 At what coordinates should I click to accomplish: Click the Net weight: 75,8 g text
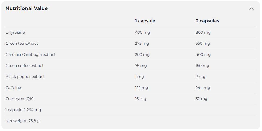[x=23, y=121]
